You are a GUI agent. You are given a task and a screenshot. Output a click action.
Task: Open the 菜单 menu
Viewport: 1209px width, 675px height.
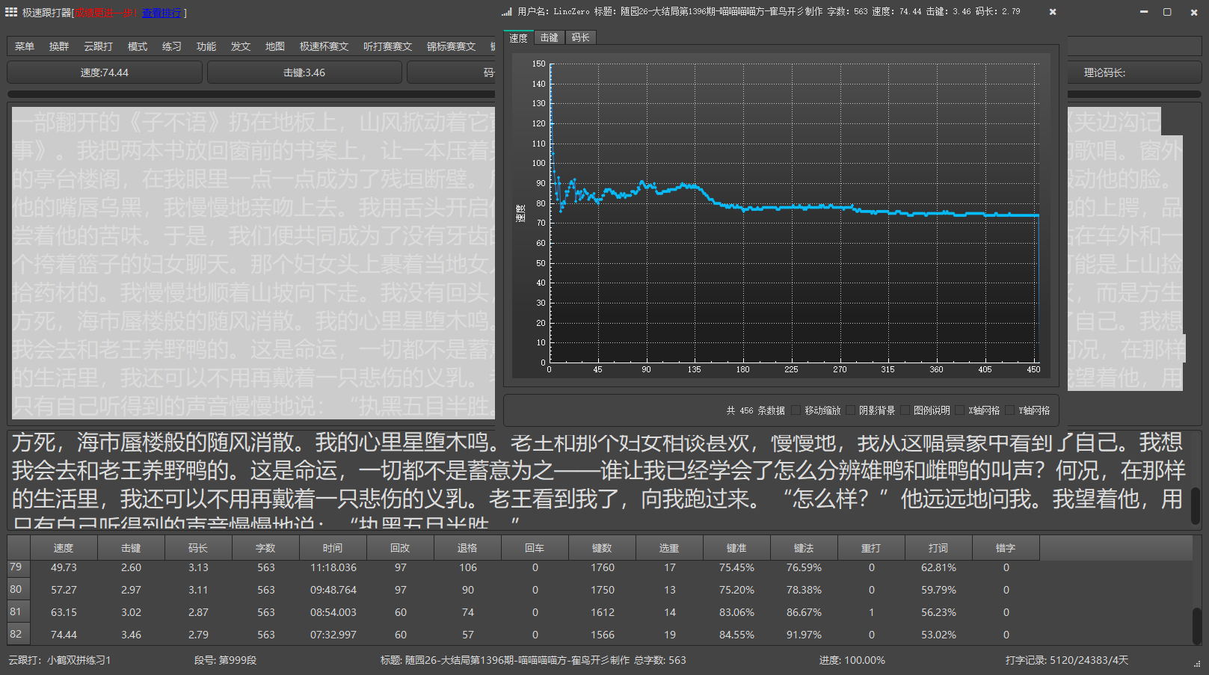click(x=25, y=46)
